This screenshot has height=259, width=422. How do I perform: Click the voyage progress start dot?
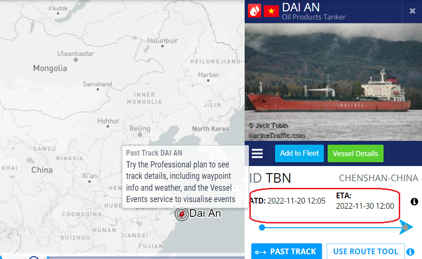(262, 228)
